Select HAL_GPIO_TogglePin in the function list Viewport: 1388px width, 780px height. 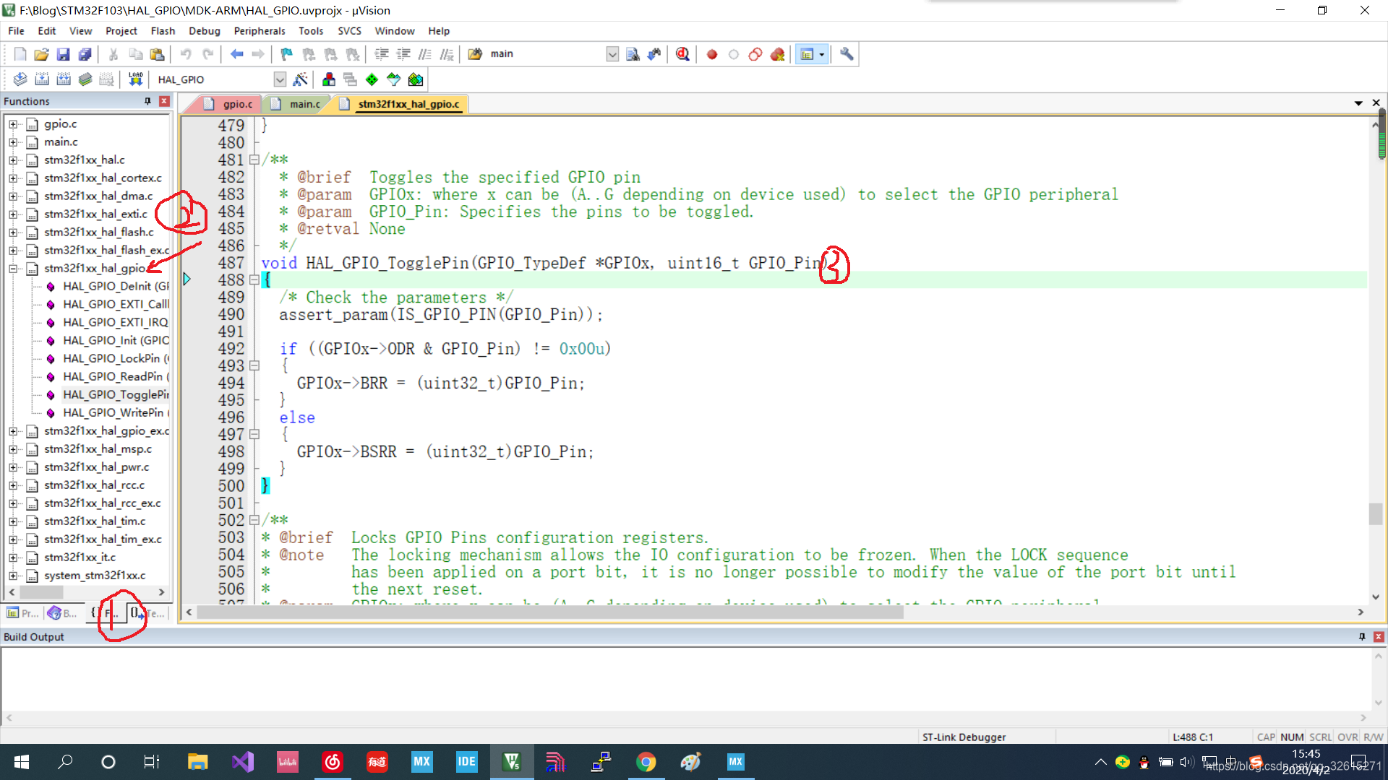(x=116, y=394)
